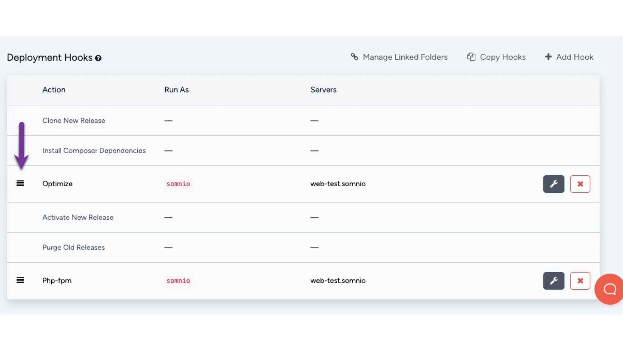The image size is (623, 351).
Task: Click the Clone New Release row
Action: click(74, 121)
